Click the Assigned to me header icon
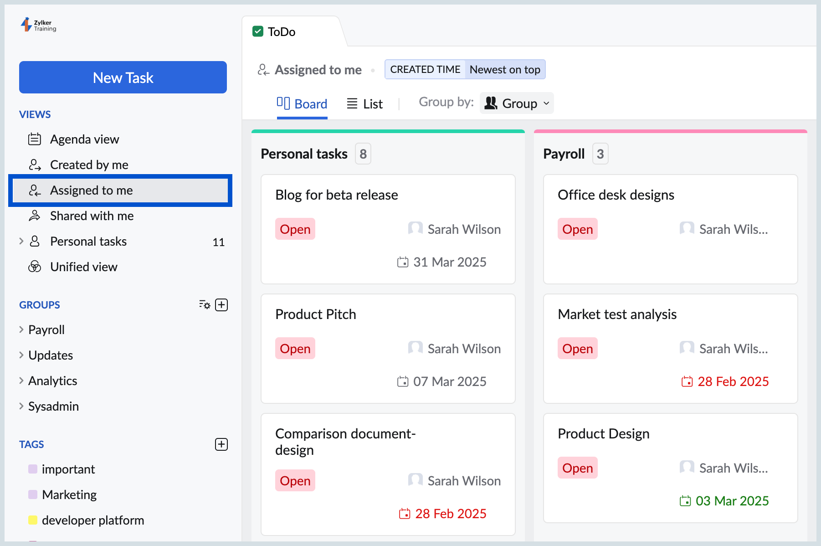The height and width of the screenshot is (546, 821). click(x=263, y=70)
